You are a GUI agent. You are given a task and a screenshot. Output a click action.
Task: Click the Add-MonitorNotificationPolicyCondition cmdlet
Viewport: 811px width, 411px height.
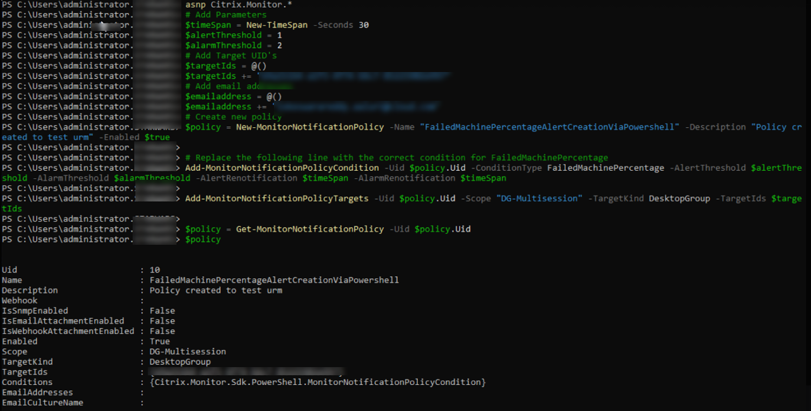pyautogui.click(x=282, y=168)
